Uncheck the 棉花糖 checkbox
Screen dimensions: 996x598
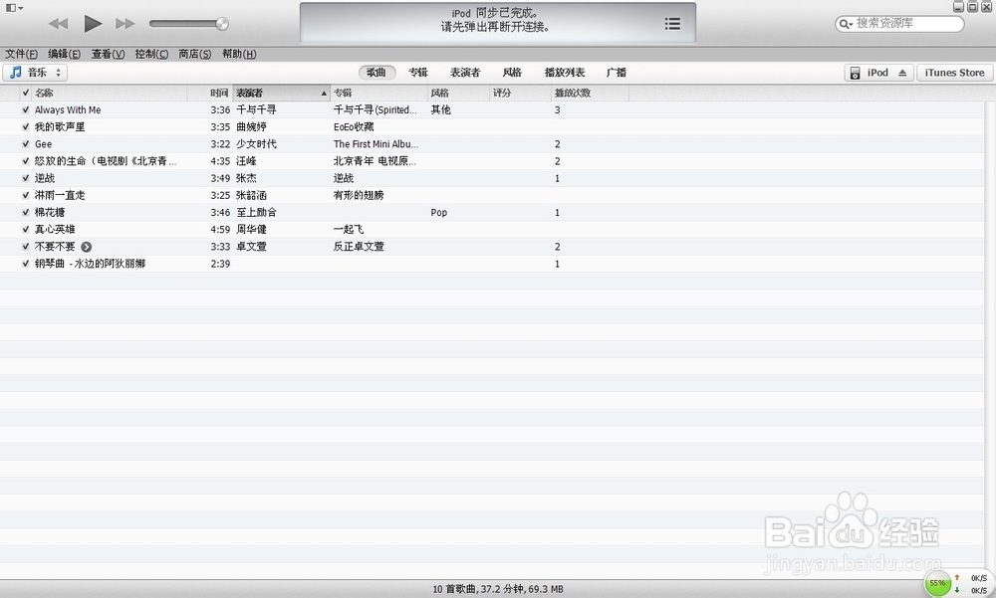[x=26, y=213]
